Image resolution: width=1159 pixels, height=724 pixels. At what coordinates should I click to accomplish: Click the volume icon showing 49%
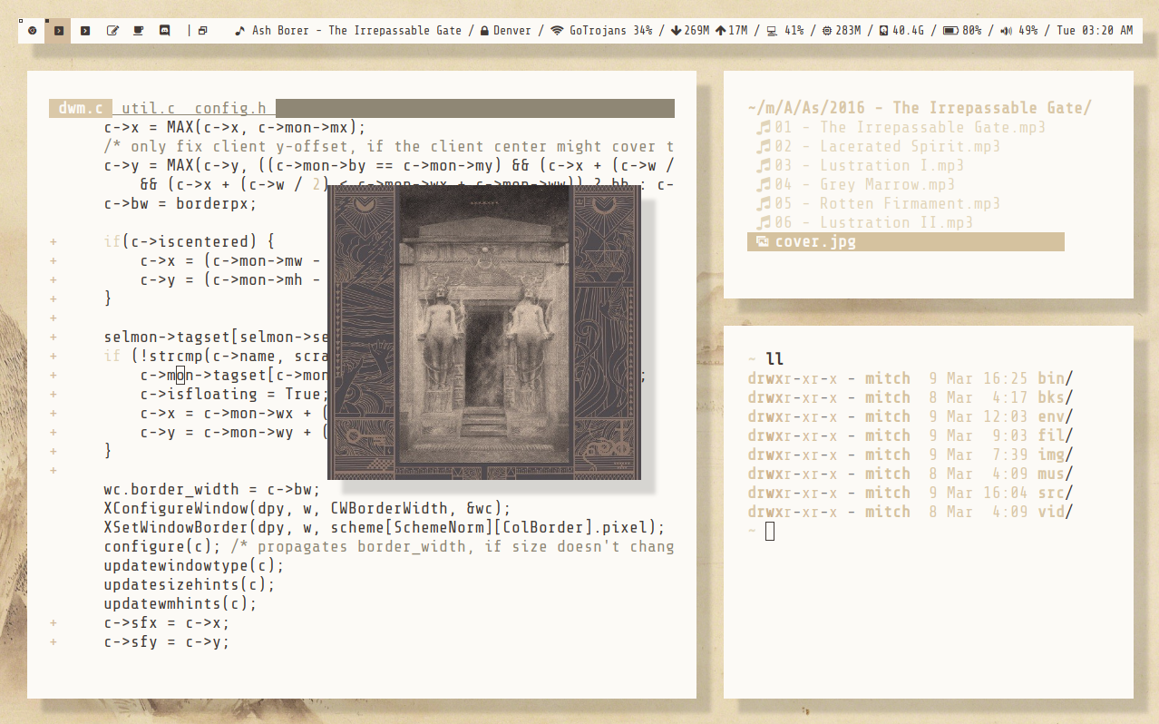(1007, 30)
